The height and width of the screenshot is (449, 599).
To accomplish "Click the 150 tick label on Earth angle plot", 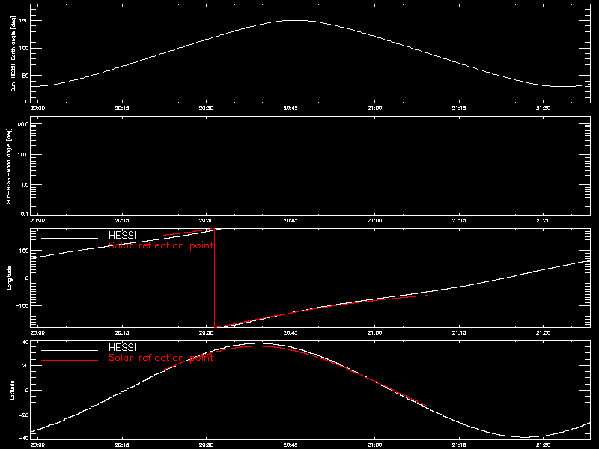I will pyautogui.click(x=24, y=21).
